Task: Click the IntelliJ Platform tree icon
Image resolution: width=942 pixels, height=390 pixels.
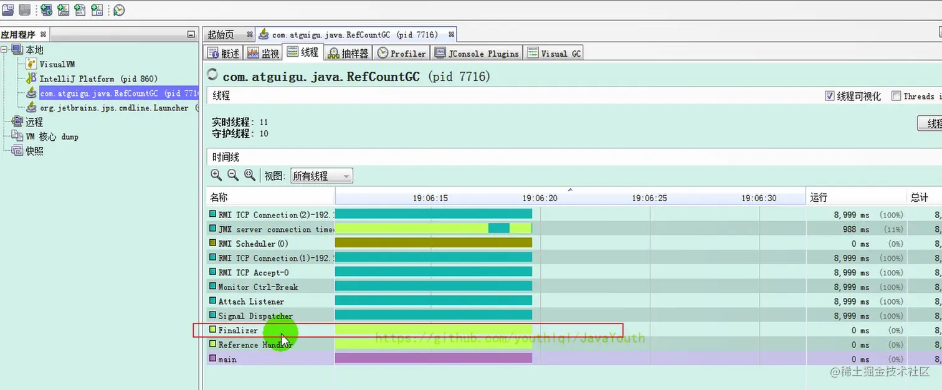Action: (31, 78)
